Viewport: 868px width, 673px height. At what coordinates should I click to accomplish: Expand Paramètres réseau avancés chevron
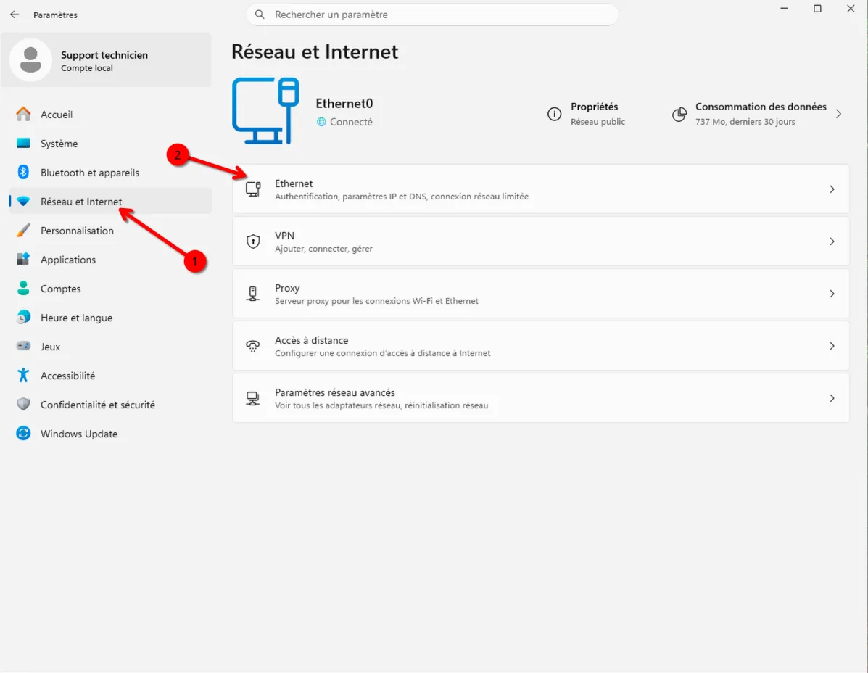coord(832,398)
